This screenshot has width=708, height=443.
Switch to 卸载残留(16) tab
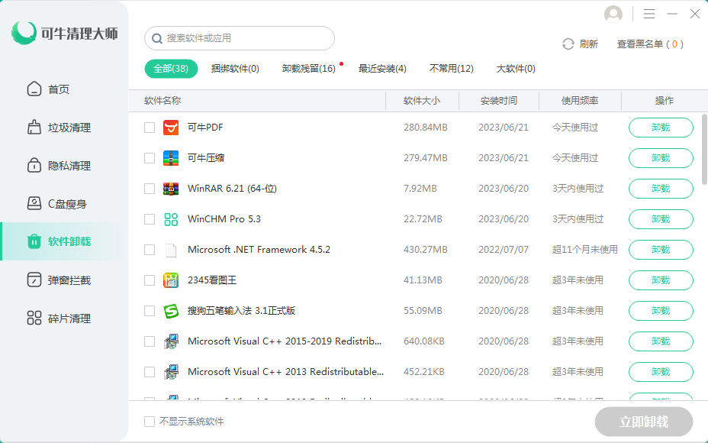pos(308,69)
